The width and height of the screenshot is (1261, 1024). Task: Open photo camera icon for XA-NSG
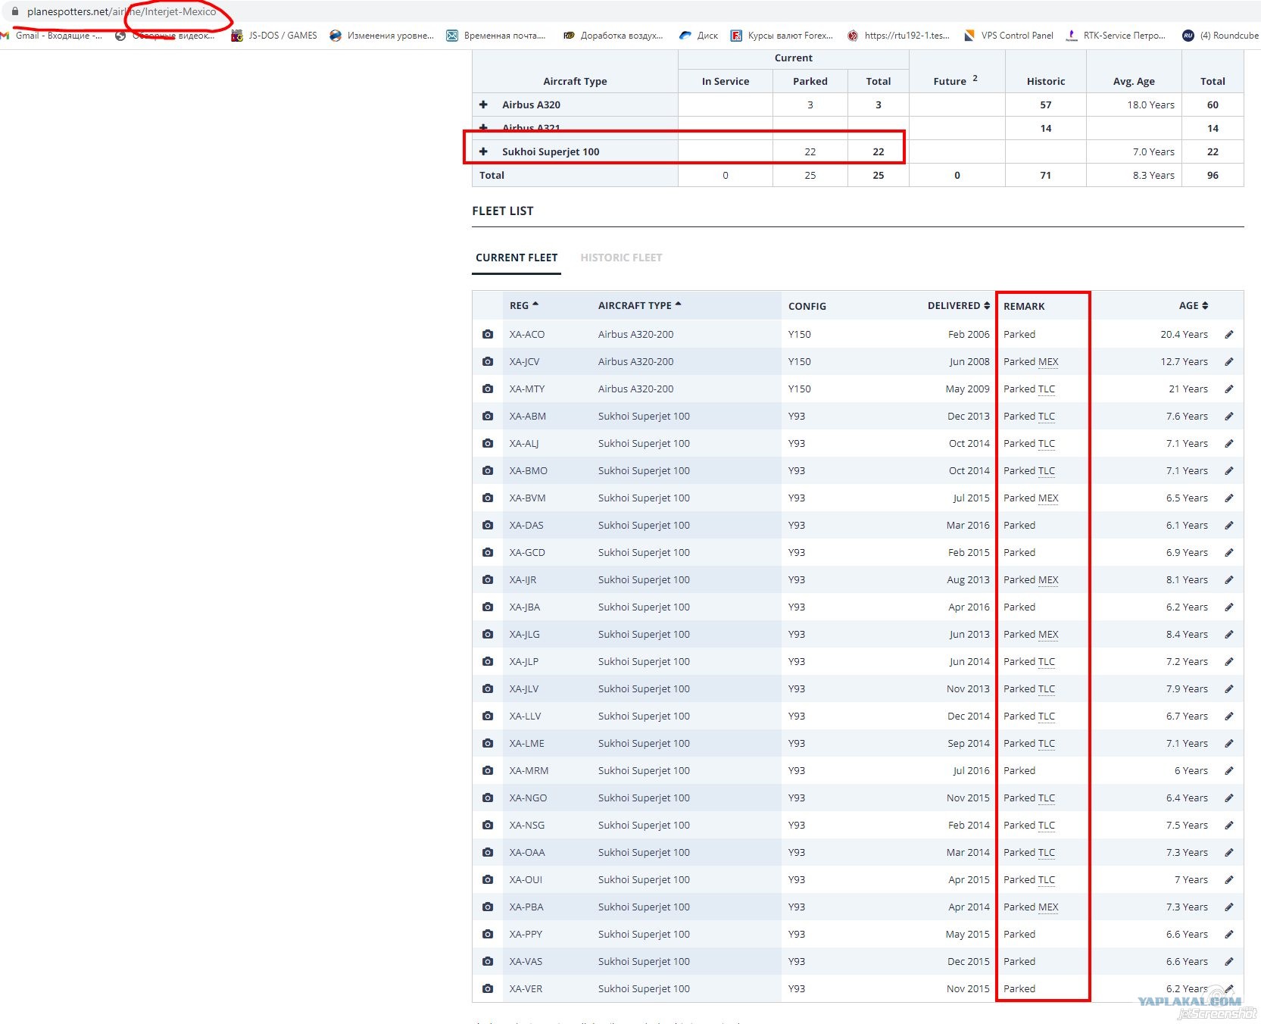coord(488,825)
